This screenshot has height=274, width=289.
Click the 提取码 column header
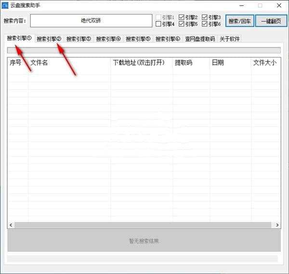click(191, 63)
